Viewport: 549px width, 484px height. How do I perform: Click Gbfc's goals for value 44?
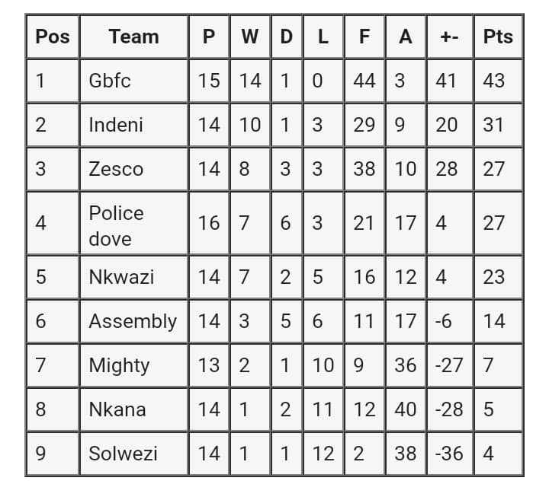tap(364, 80)
